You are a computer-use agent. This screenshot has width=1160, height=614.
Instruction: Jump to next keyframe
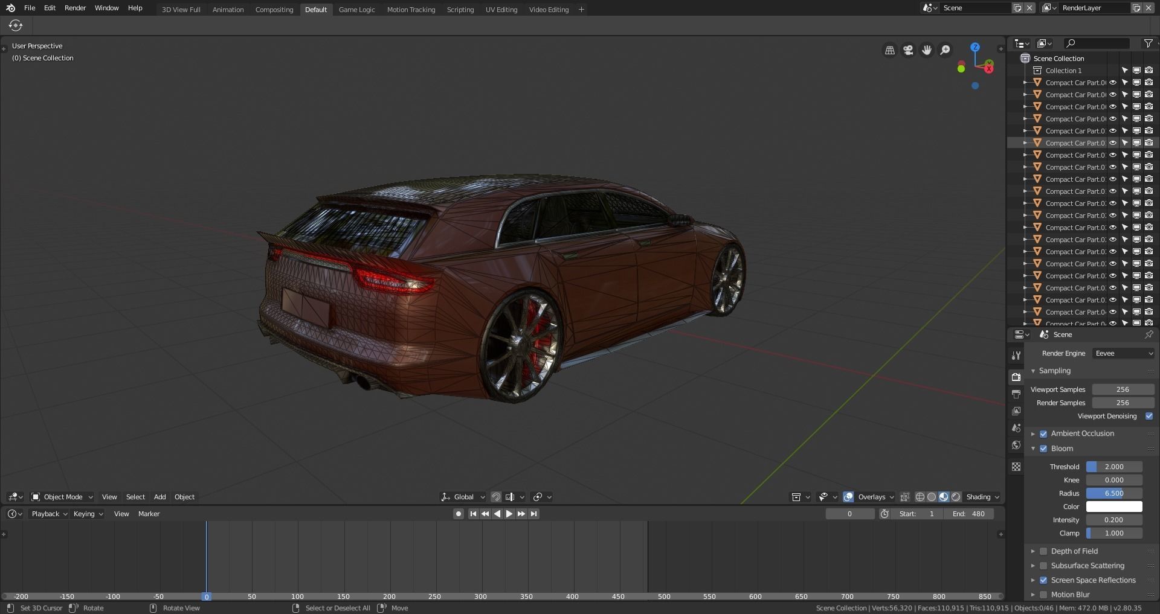point(521,514)
